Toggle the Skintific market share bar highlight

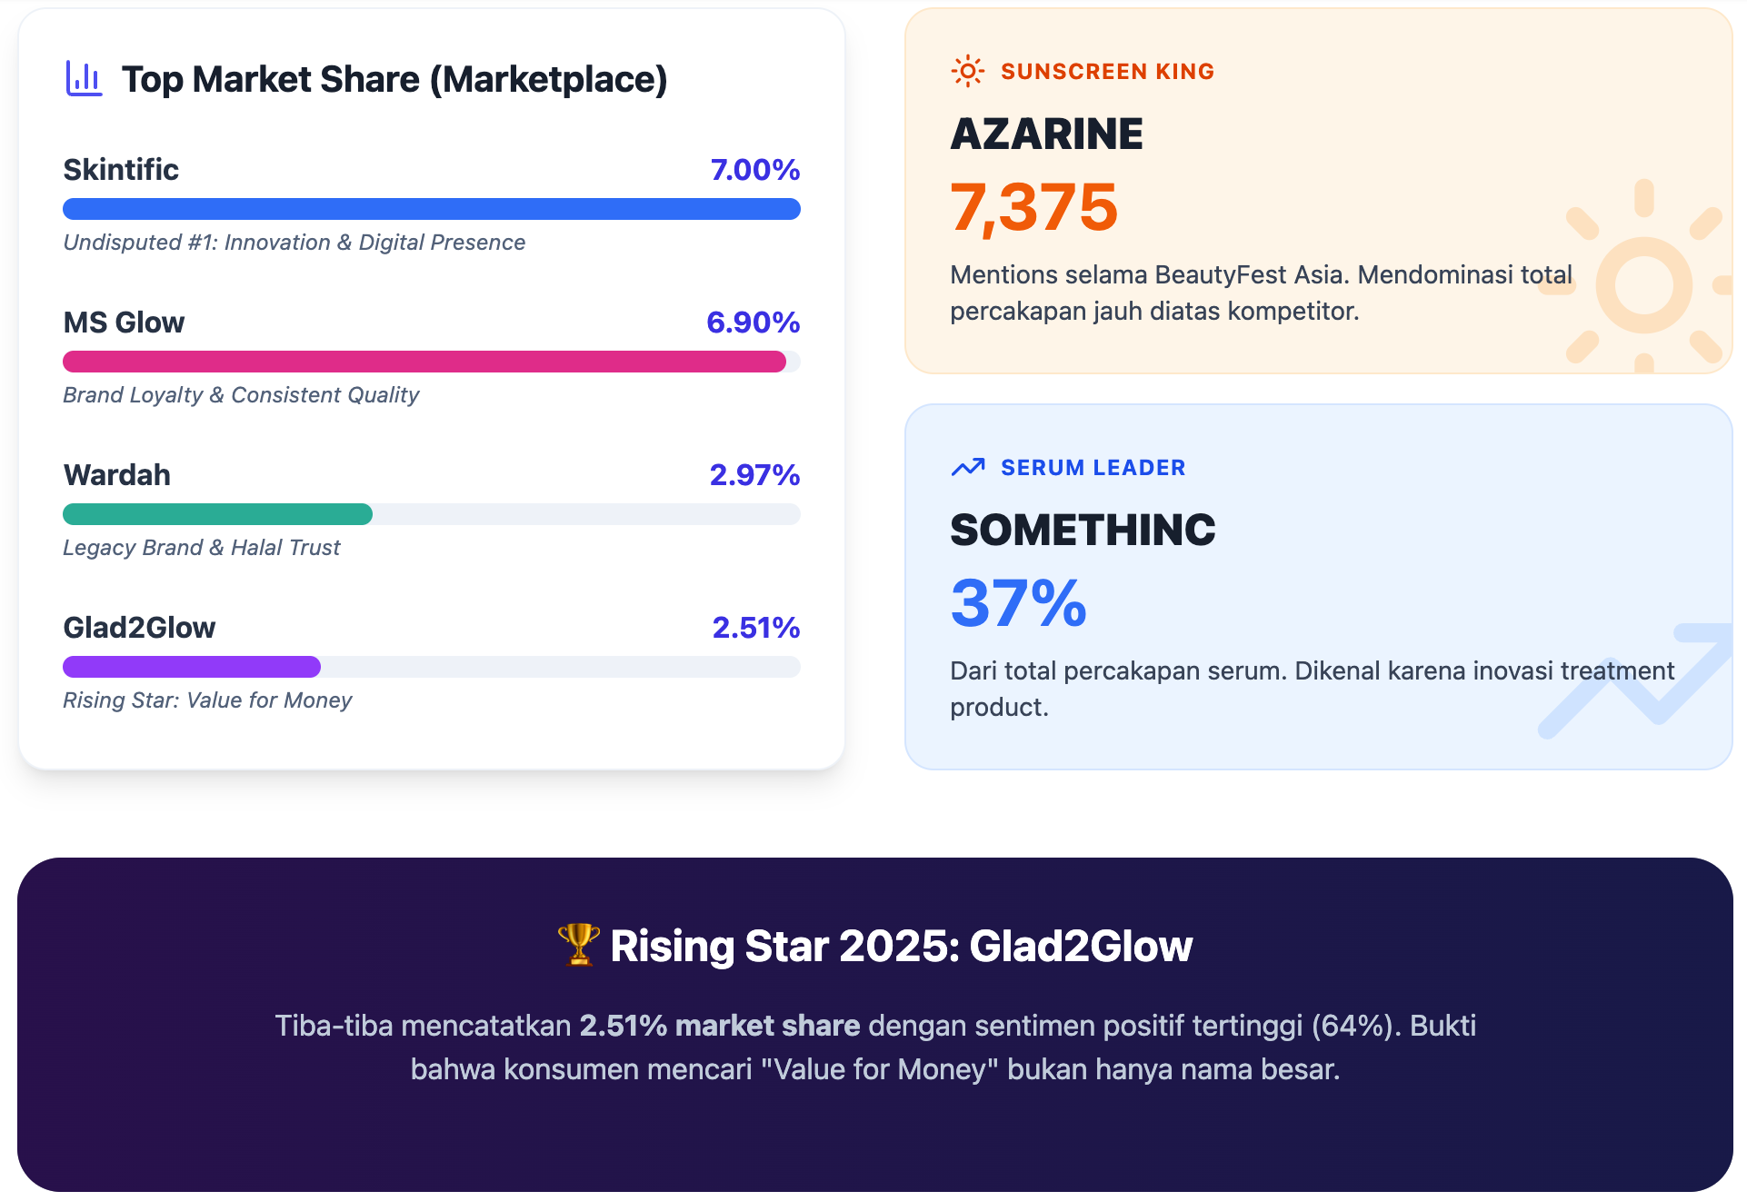432,208
